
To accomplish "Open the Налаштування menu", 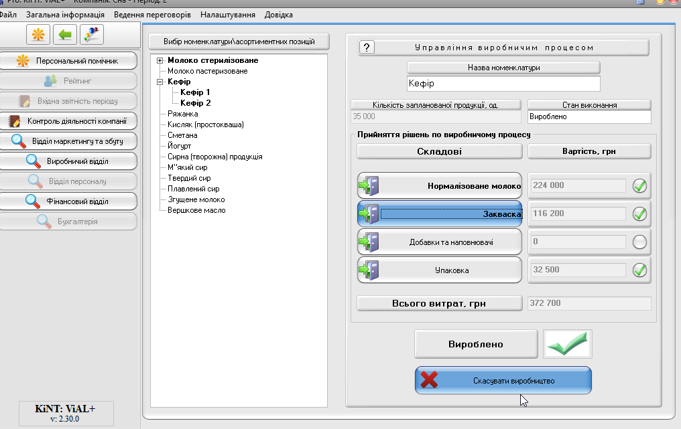I will click(x=228, y=15).
